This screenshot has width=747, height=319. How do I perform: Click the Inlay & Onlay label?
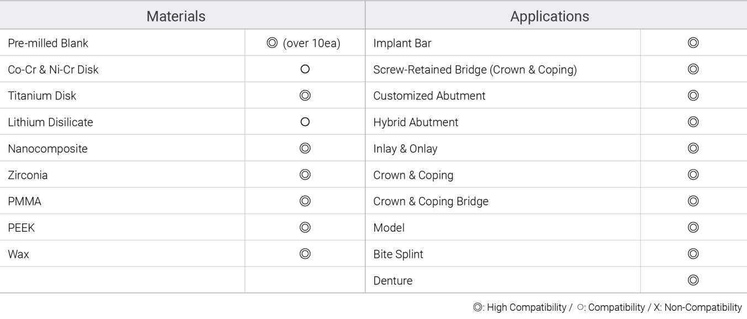point(405,148)
